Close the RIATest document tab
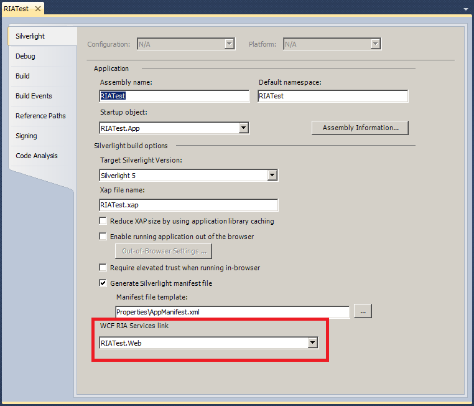Screen dimensions: 474x406 point(37,9)
